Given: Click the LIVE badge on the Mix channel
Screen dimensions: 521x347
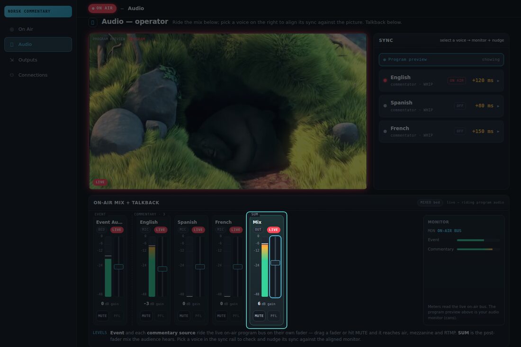Looking at the screenshot, I should (x=273, y=230).
